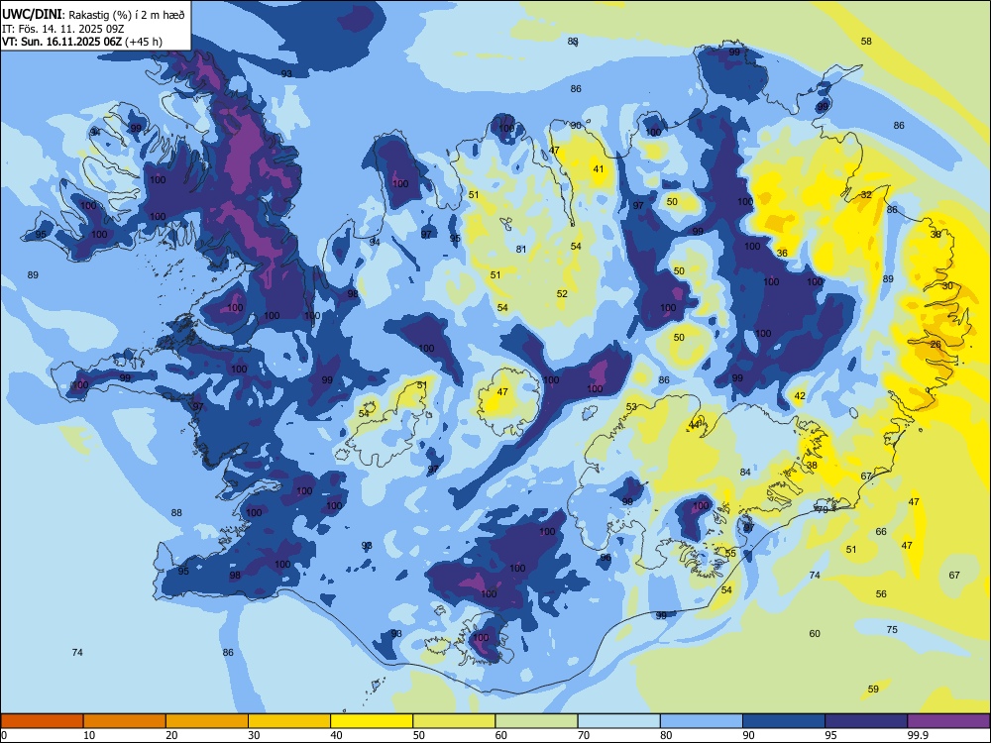991x743 pixels.
Task: Click the "84" humidity value
Action: coord(746,472)
